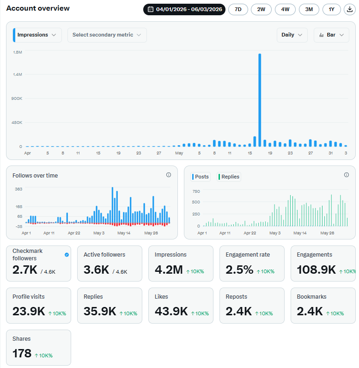Open the date range calendar picker
Viewport: 359px width, 368px height.
coord(184,9)
